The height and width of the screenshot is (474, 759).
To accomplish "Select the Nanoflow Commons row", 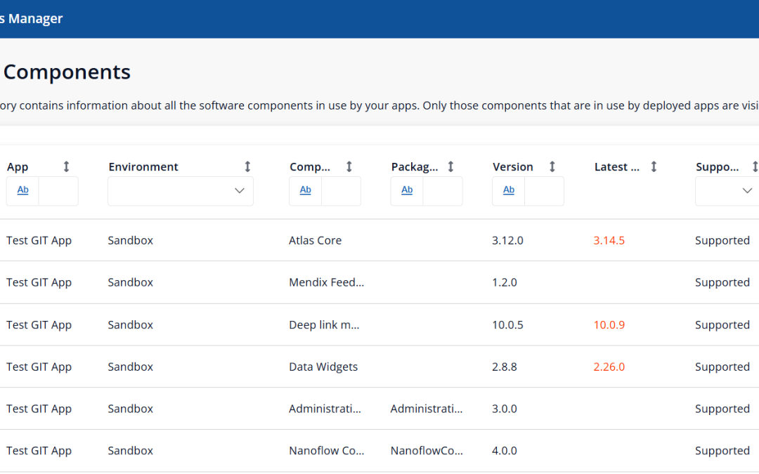I will click(x=326, y=451).
